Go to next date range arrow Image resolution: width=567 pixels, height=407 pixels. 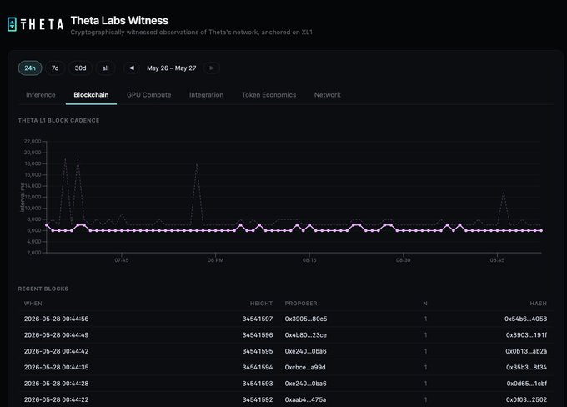point(212,68)
